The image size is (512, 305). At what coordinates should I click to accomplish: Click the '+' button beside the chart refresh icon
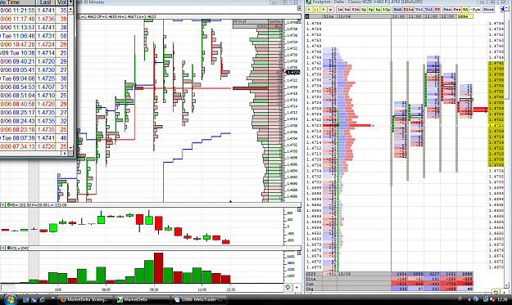[x=297, y=288]
